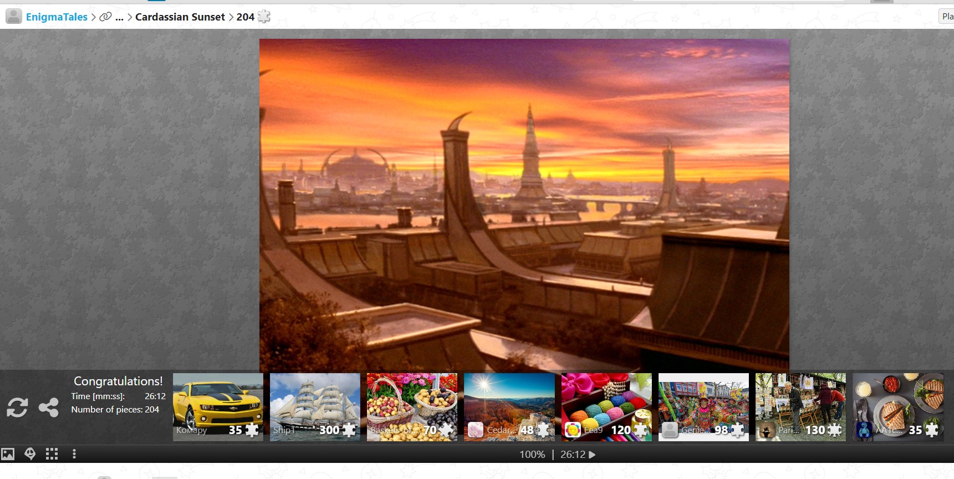This screenshot has width=954, height=479.
Task: Open the three-dot more options menu
Action: 74,454
